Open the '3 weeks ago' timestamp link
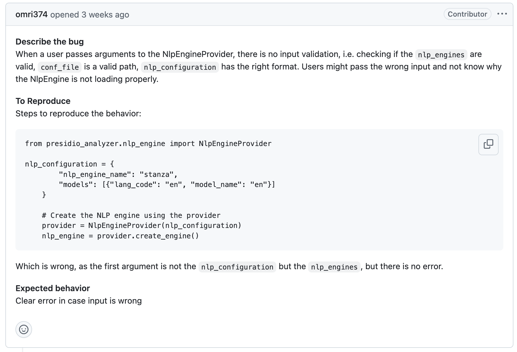This screenshot has height=352, width=517. [x=105, y=15]
